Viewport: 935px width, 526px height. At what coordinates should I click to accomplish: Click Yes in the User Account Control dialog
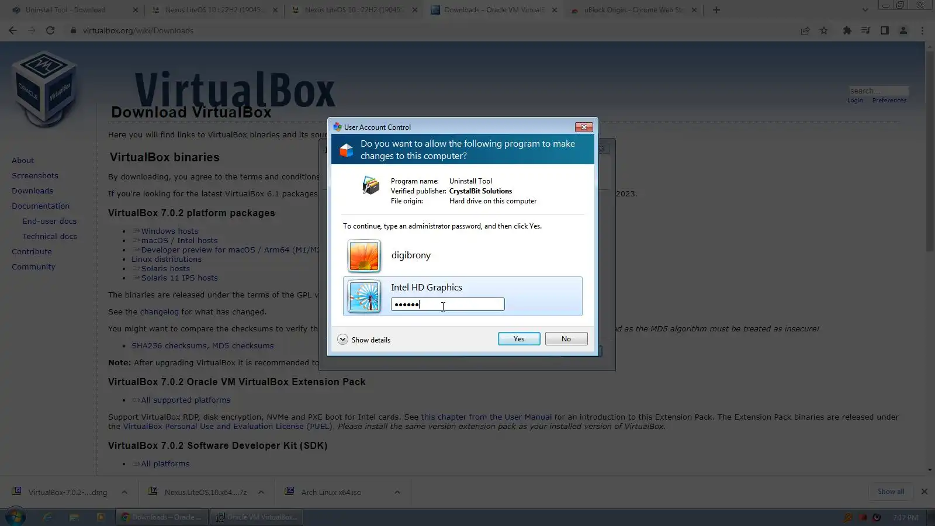click(519, 339)
